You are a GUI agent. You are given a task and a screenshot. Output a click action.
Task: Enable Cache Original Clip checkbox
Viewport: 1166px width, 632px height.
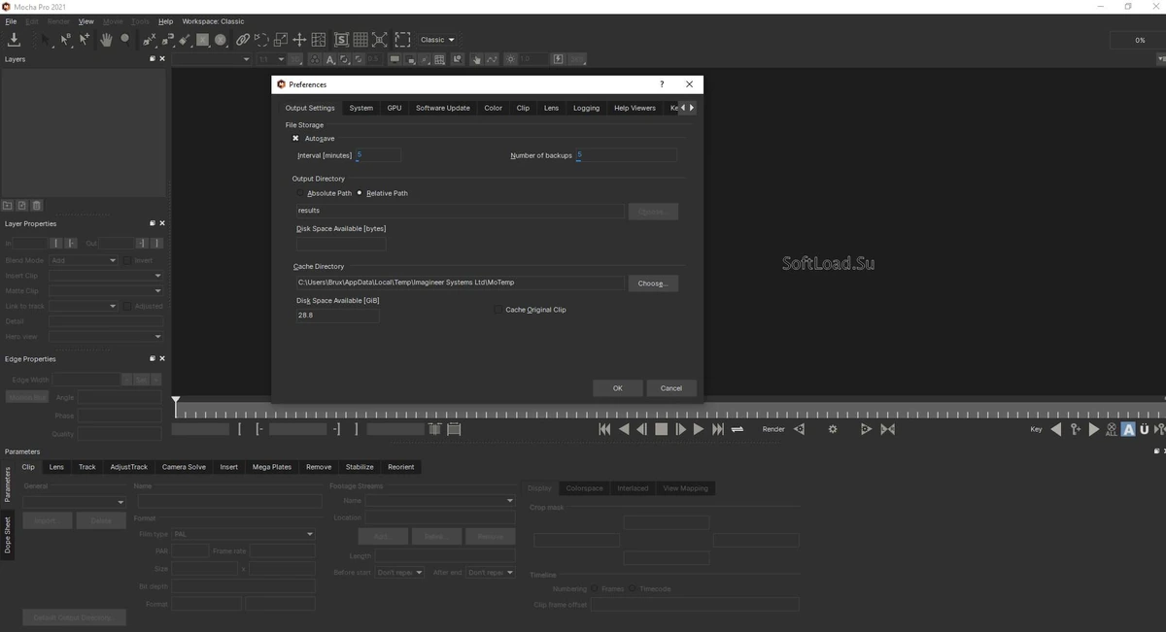point(498,310)
